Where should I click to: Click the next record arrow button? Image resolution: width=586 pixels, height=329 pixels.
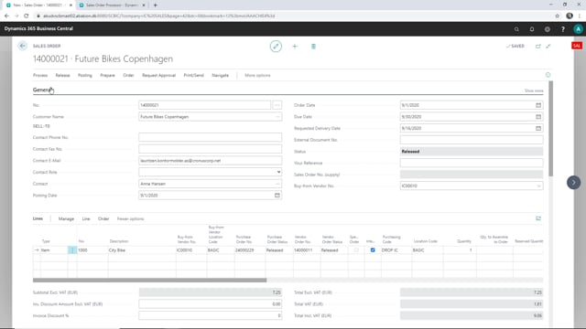pos(574,183)
